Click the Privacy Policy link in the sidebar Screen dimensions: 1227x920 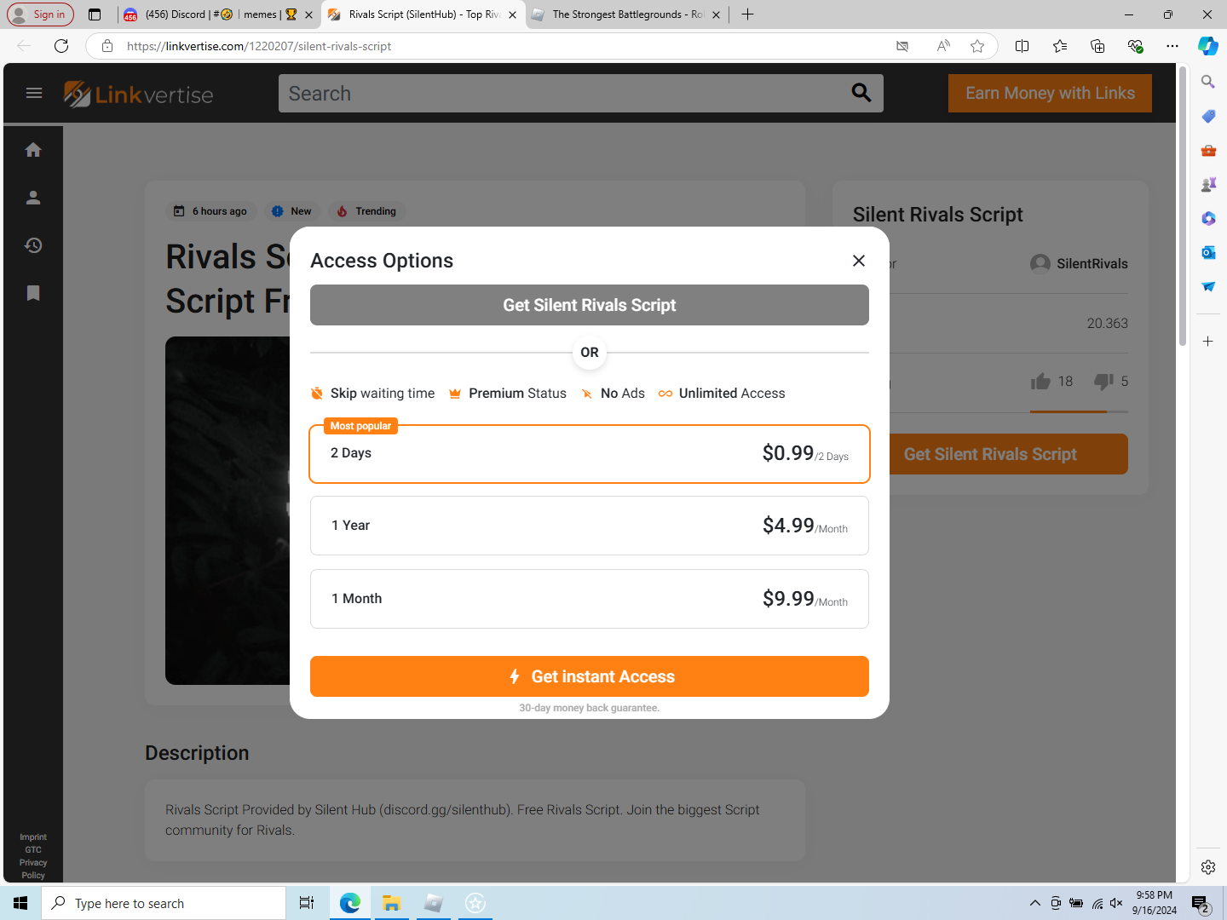pos(33,869)
